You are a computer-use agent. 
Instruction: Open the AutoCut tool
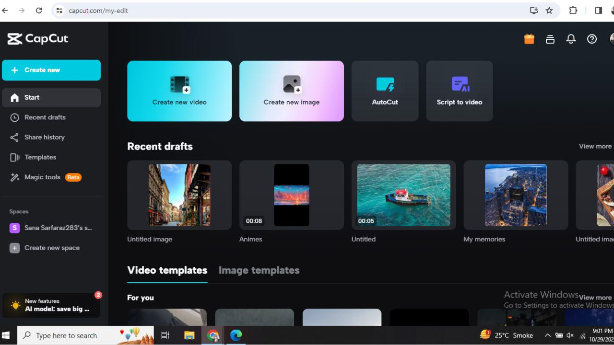tap(385, 91)
